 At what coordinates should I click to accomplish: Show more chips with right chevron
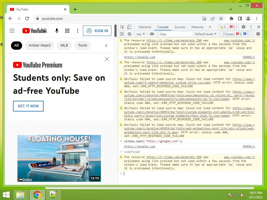coord(106,46)
